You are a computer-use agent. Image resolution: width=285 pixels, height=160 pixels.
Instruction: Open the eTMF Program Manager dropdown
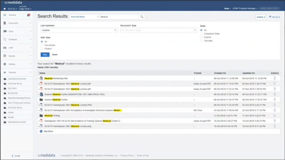pos(245,9)
